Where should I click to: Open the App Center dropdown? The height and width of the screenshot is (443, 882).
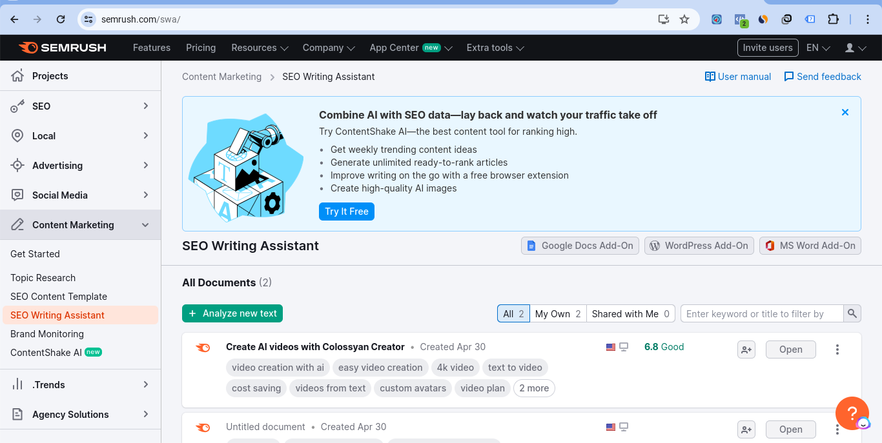411,48
